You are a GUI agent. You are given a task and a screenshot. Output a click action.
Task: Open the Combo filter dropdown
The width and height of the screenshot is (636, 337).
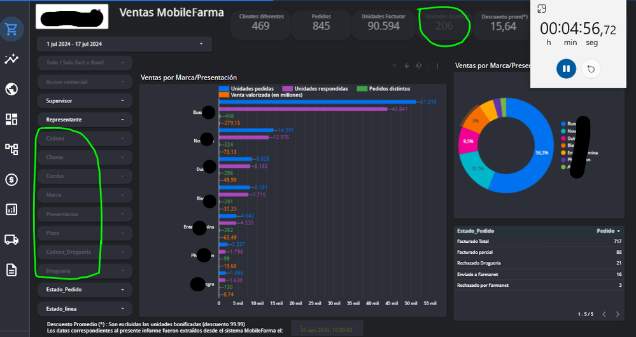pyautogui.click(x=85, y=176)
